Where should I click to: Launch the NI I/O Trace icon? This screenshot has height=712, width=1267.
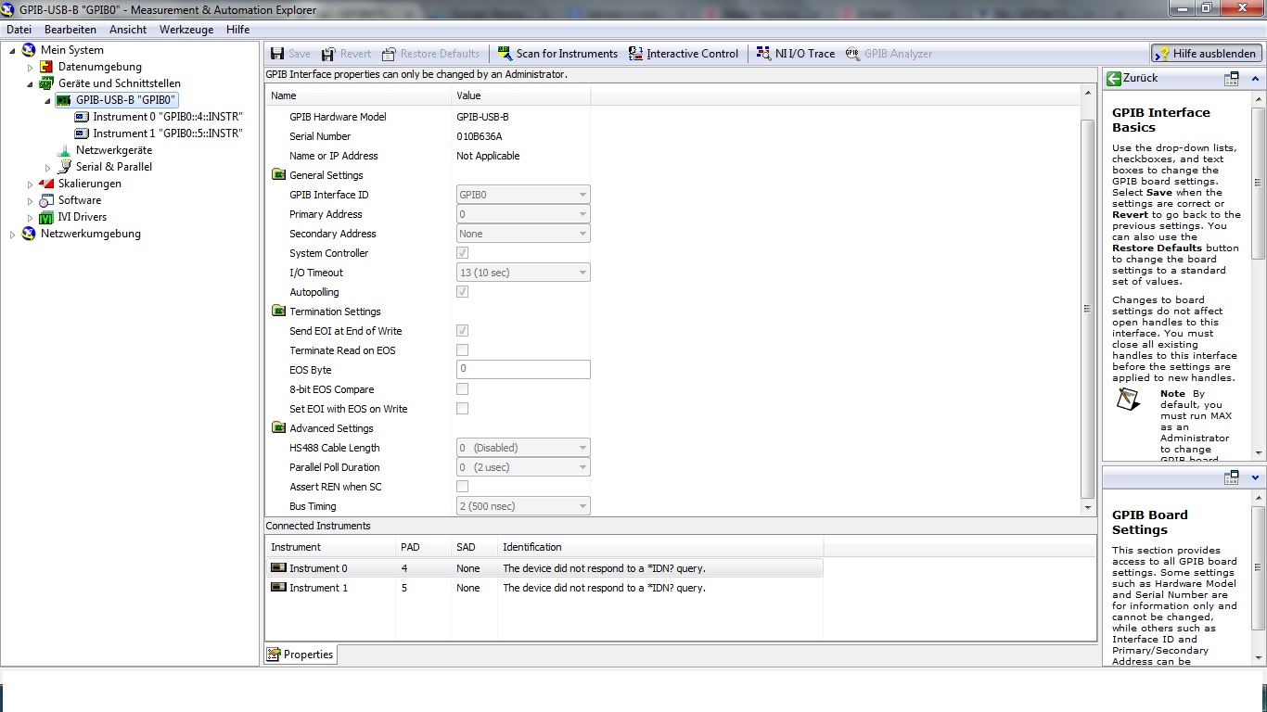pos(763,54)
